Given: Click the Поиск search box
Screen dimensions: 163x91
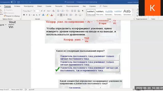Looking at the screenshot, I should (104, 6).
